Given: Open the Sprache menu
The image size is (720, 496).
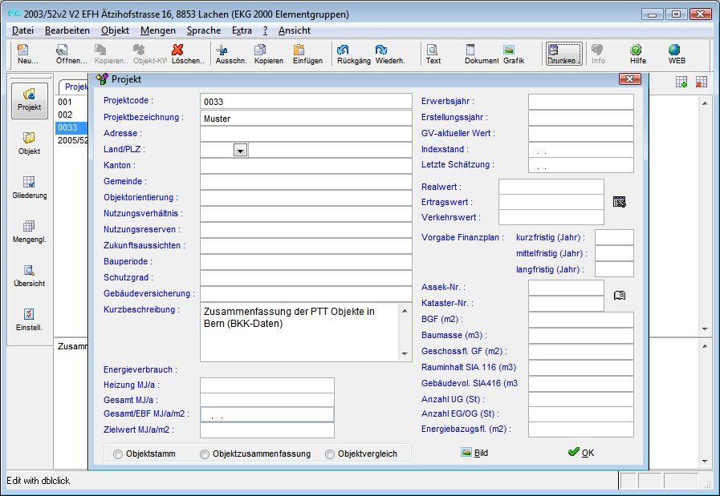Looking at the screenshot, I should (x=204, y=30).
